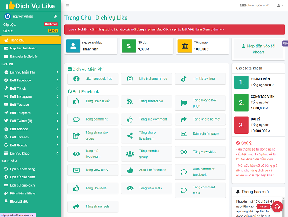Expand Buff Google sidebar menu
Viewport: 288px width, 217px height.
click(31, 145)
